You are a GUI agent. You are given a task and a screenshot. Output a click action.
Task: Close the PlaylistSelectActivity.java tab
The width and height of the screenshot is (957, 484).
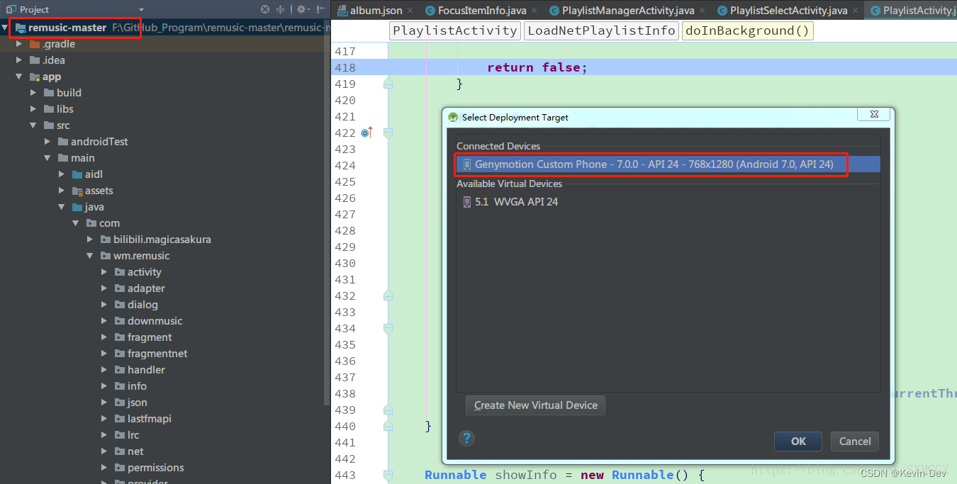pyautogui.click(x=856, y=11)
